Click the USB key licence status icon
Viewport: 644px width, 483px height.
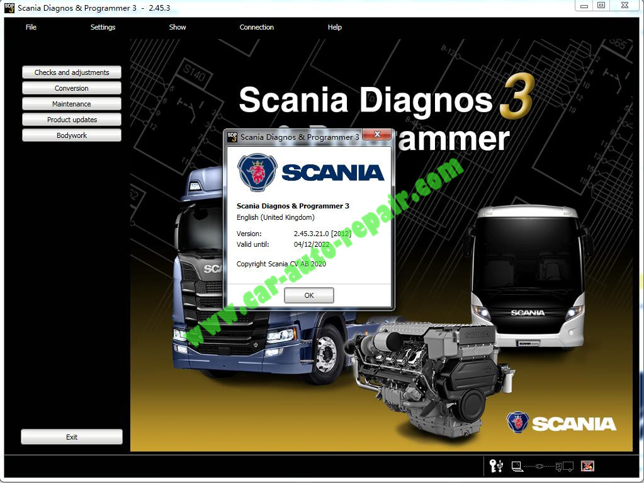pyautogui.click(x=496, y=466)
